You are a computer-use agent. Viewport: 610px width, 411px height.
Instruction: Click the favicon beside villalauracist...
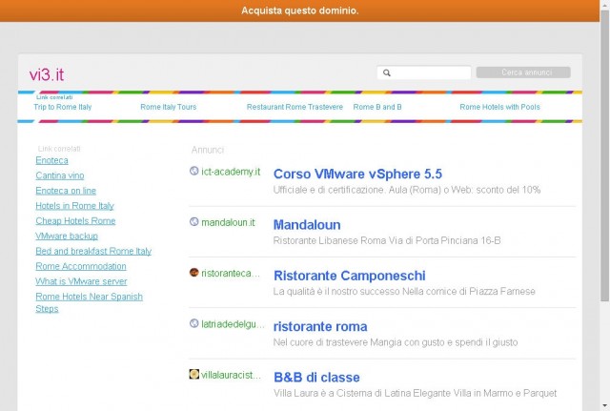(194, 374)
